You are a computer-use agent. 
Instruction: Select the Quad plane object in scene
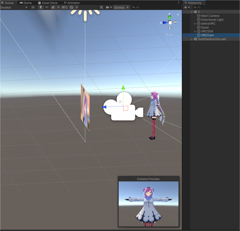[x=85, y=108]
